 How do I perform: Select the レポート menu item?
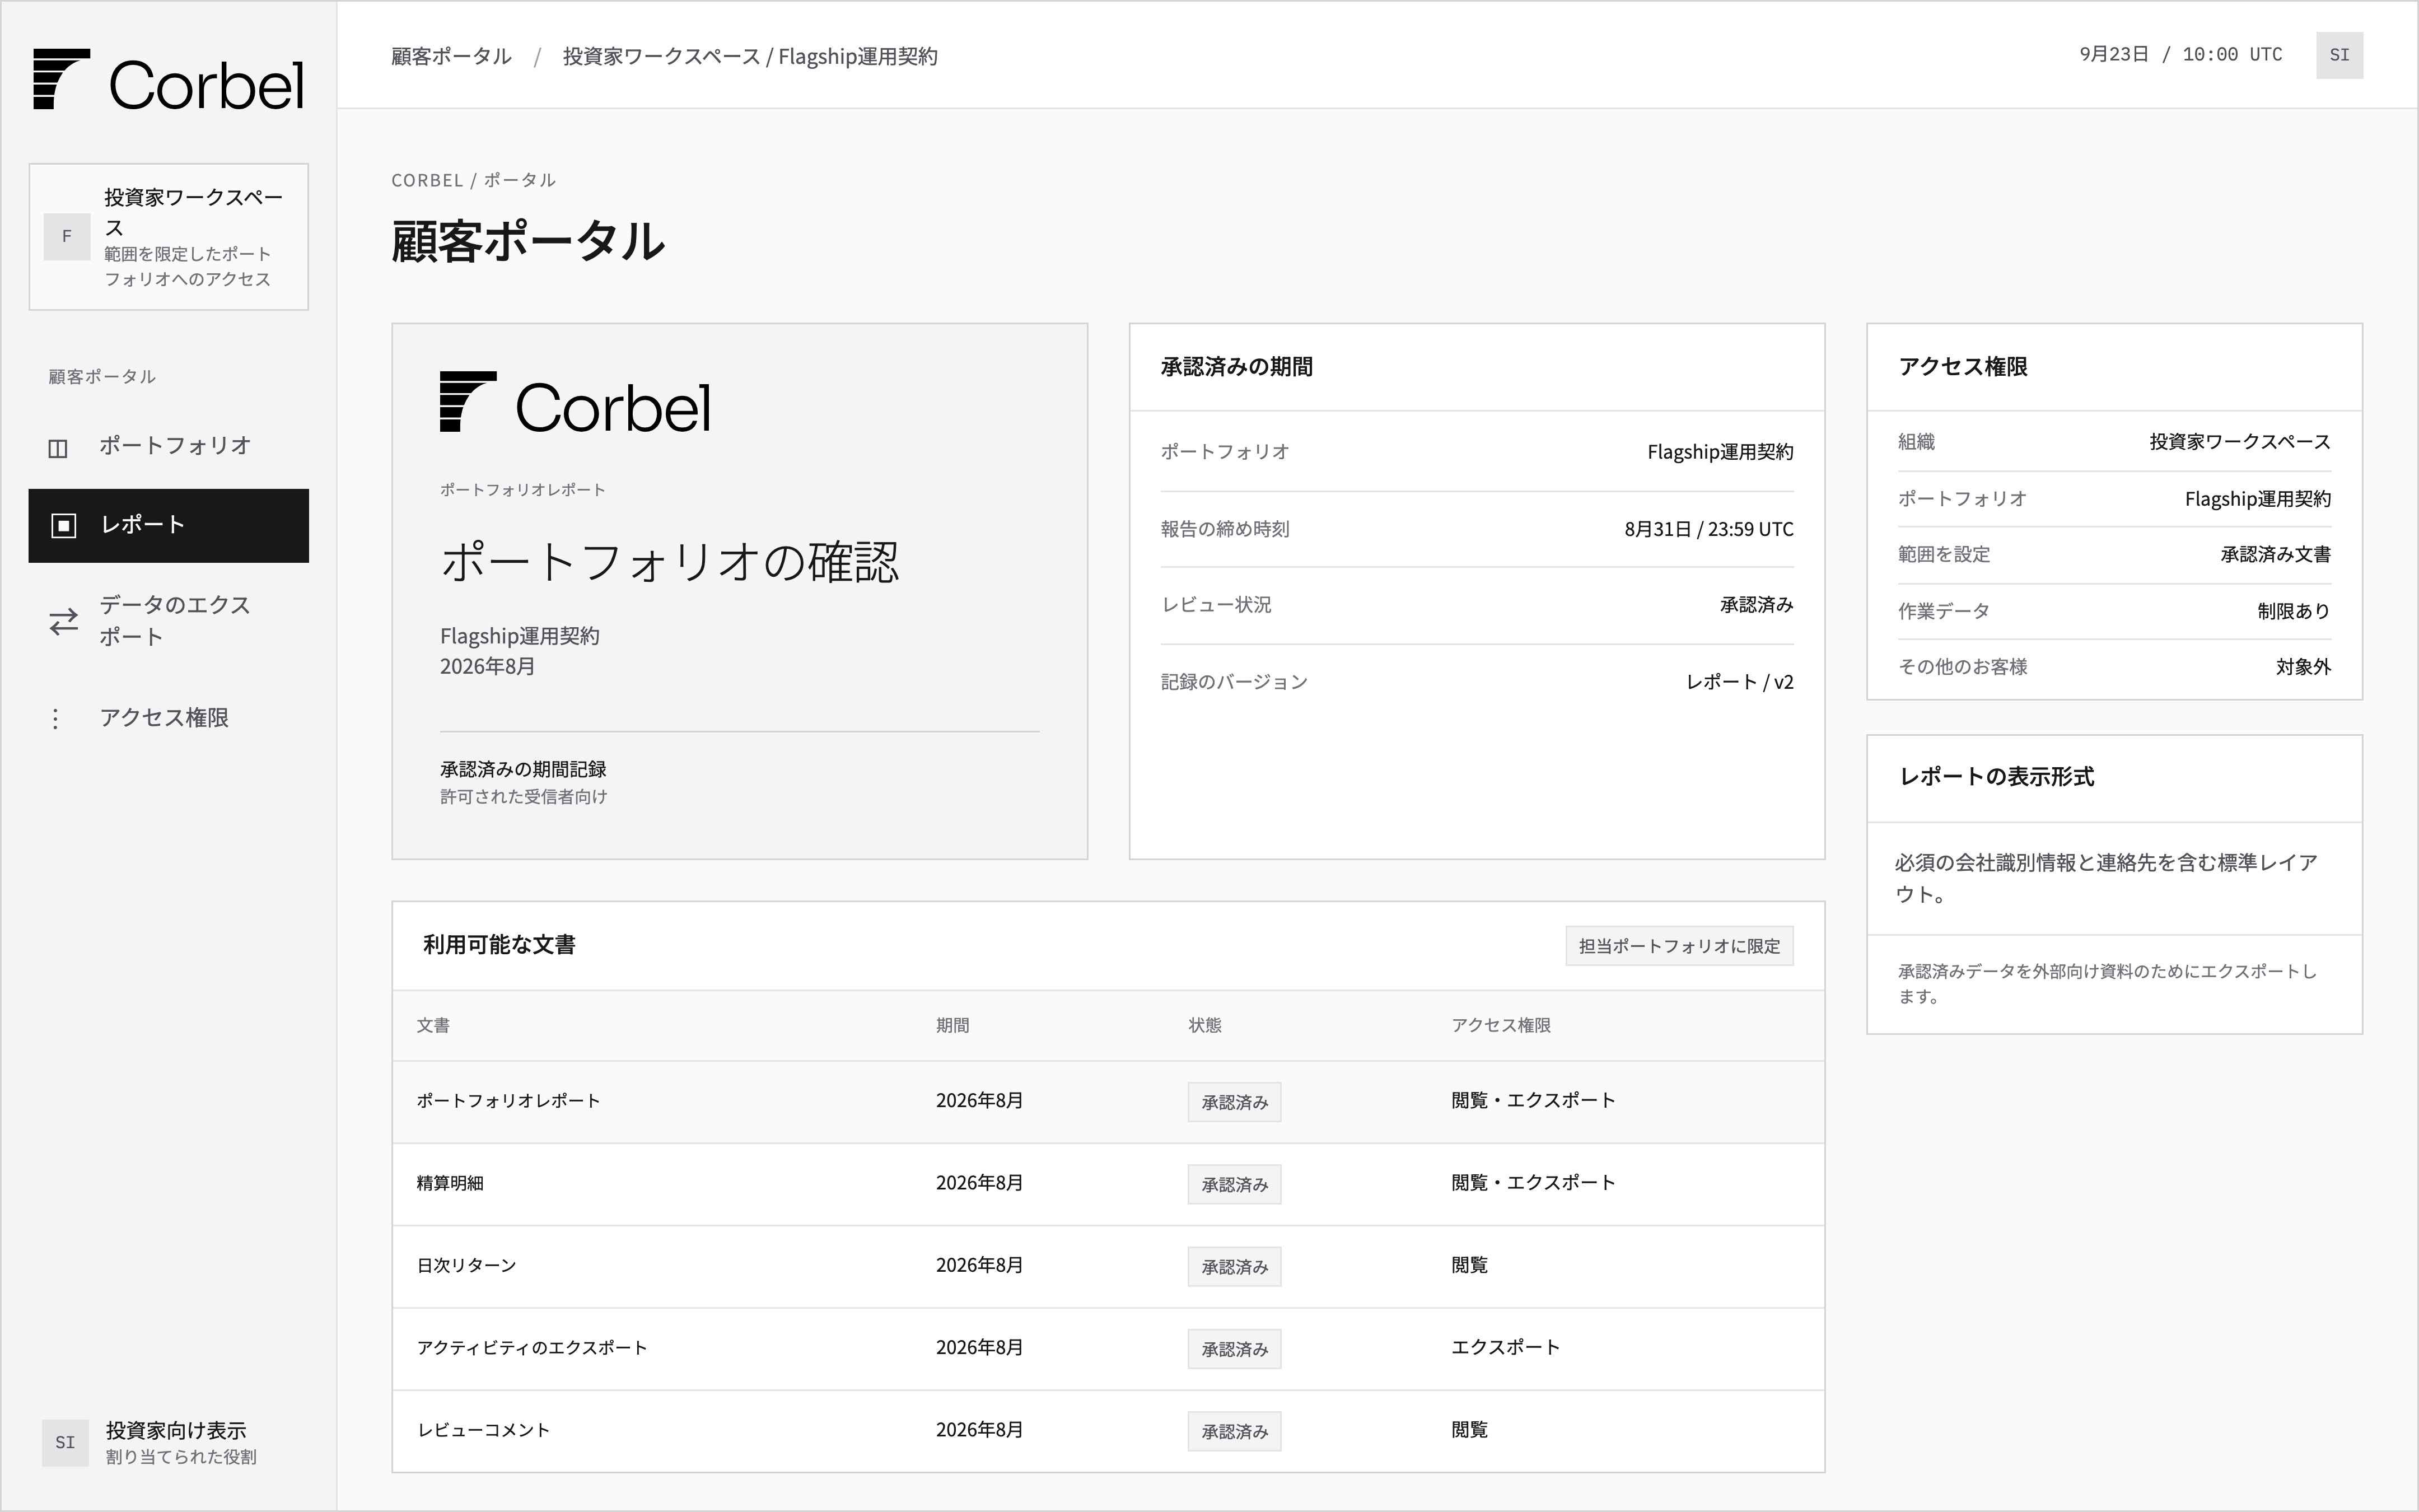[168, 526]
